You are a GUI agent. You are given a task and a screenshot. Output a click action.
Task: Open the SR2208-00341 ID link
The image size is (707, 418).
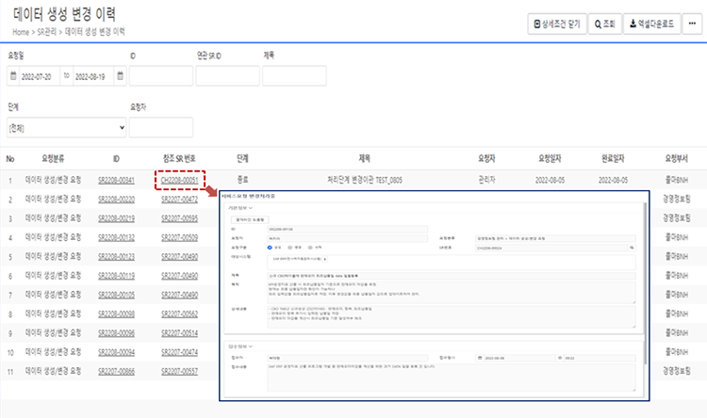[116, 180]
